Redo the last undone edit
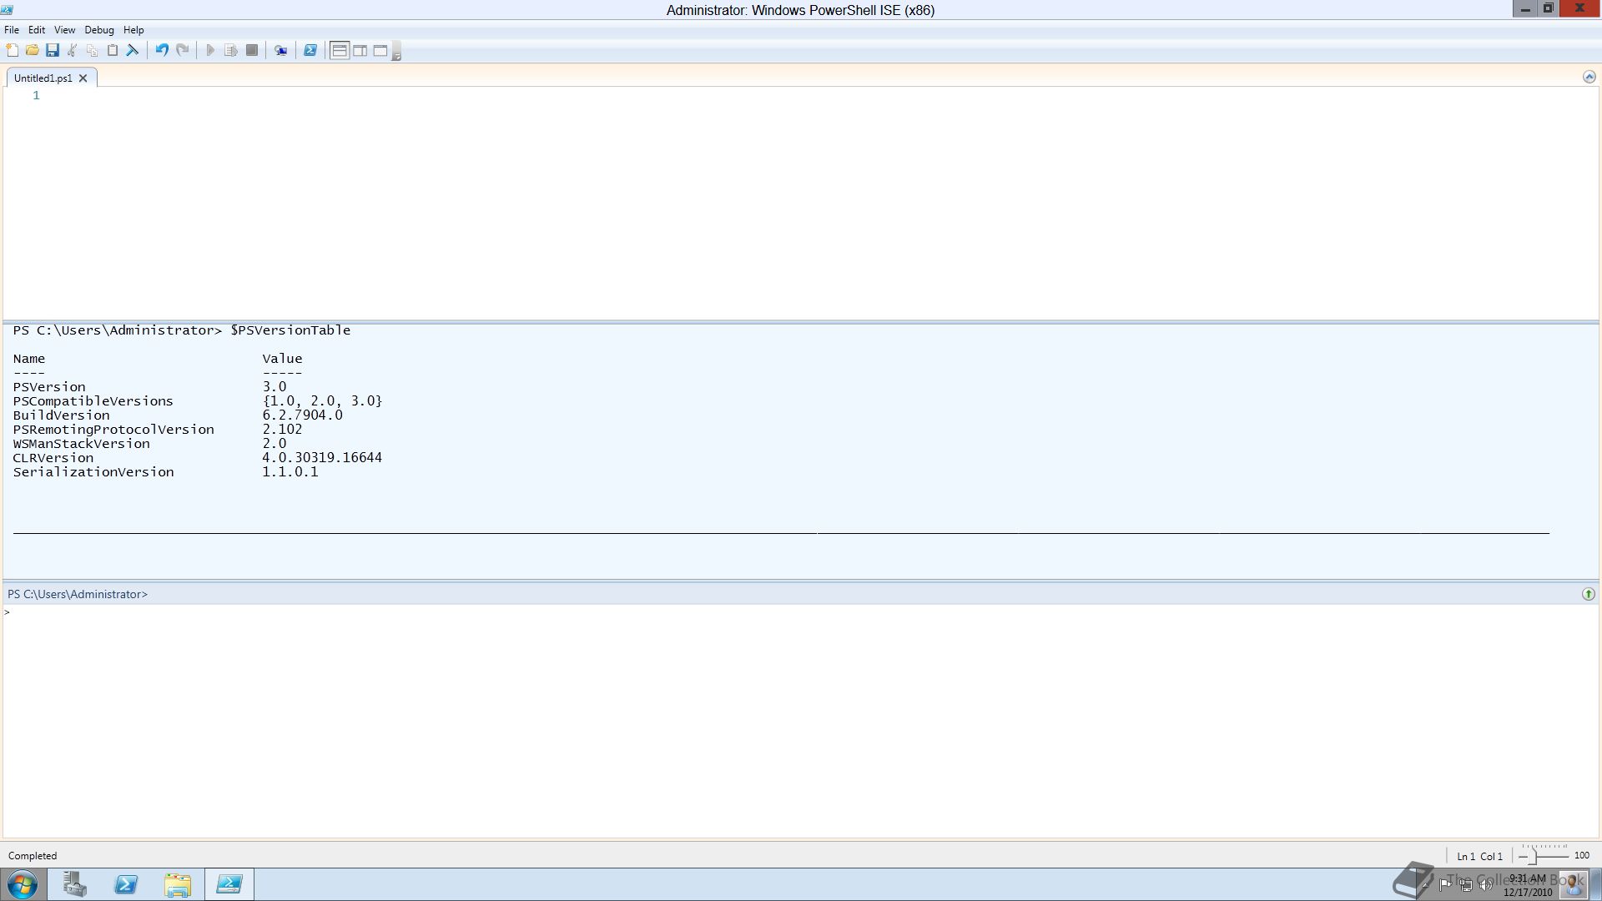The width and height of the screenshot is (1602, 901). coord(182,50)
